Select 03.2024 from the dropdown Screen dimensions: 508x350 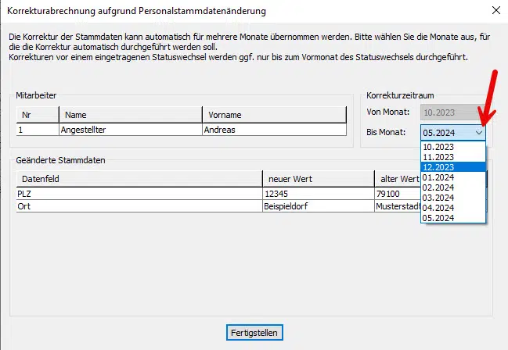point(438,197)
